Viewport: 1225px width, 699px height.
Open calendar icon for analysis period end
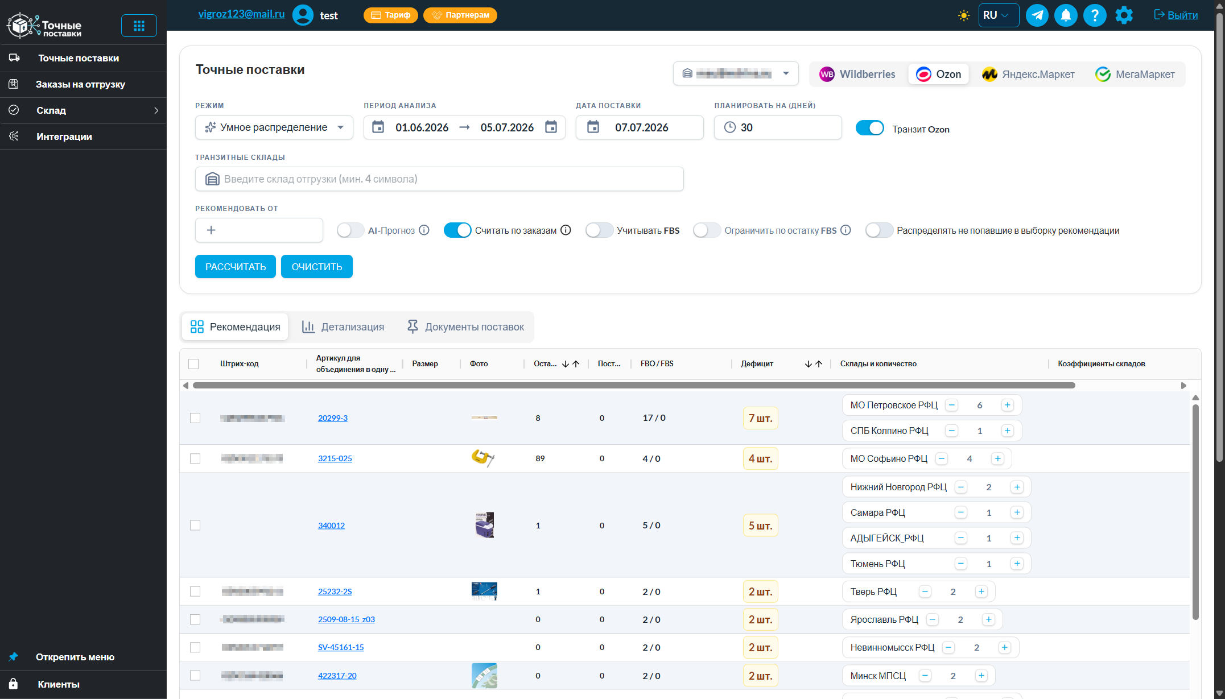[551, 127]
